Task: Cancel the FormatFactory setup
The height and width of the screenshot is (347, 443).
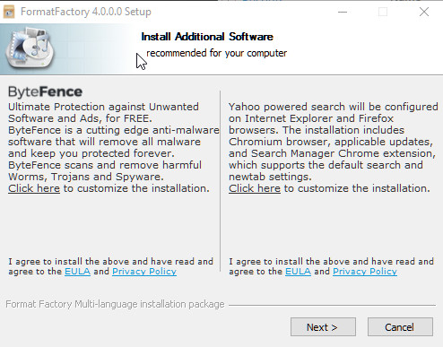Action: [400, 327]
